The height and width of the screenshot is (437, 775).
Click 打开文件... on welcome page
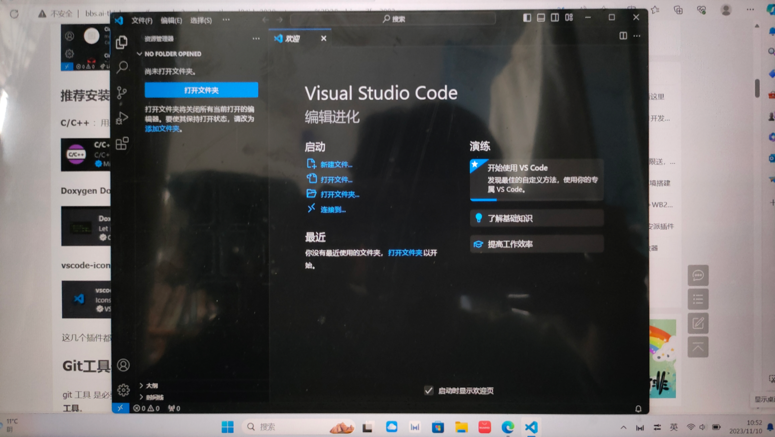[330, 180]
